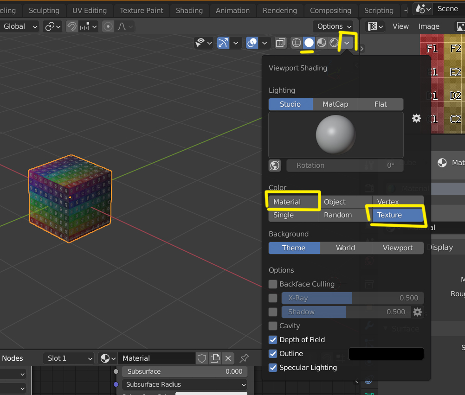Open Shadow settings gear icon
Viewport: 465px width, 395px height.
(x=418, y=312)
